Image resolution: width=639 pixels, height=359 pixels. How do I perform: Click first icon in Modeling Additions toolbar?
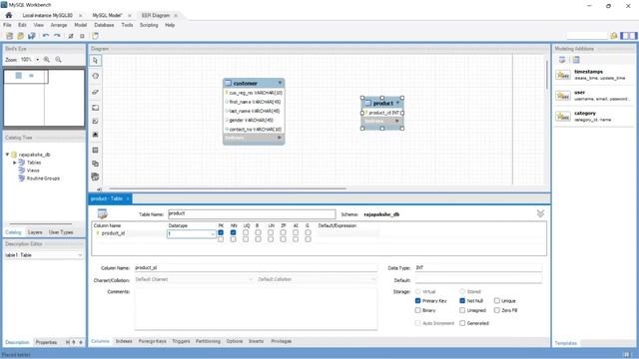click(562, 60)
